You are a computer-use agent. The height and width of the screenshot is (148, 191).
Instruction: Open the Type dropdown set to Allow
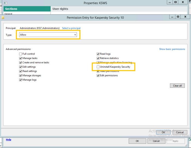click(48, 35)
